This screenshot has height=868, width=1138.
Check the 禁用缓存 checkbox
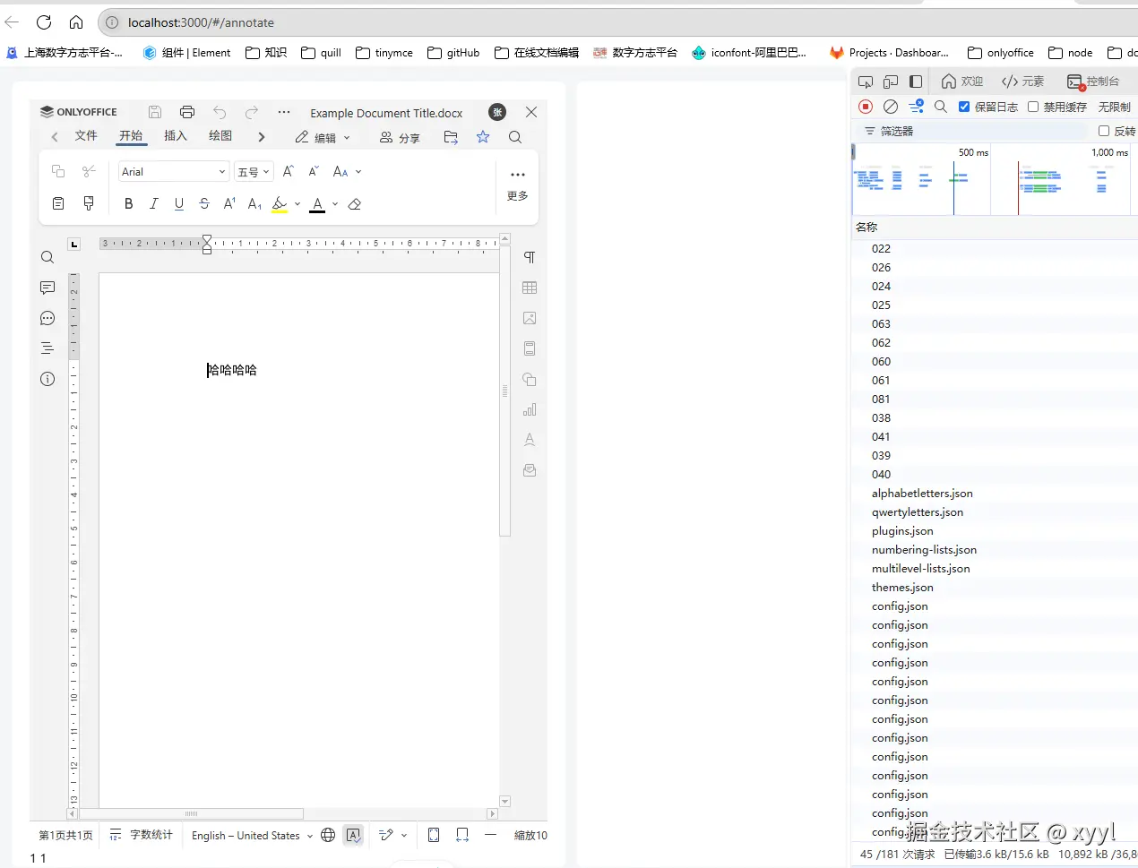point(1033,107)
